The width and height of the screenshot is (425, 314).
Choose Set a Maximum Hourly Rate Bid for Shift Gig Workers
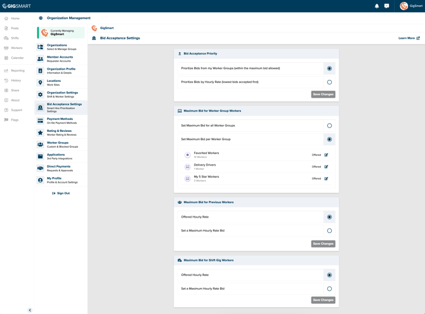click(329, 289)
